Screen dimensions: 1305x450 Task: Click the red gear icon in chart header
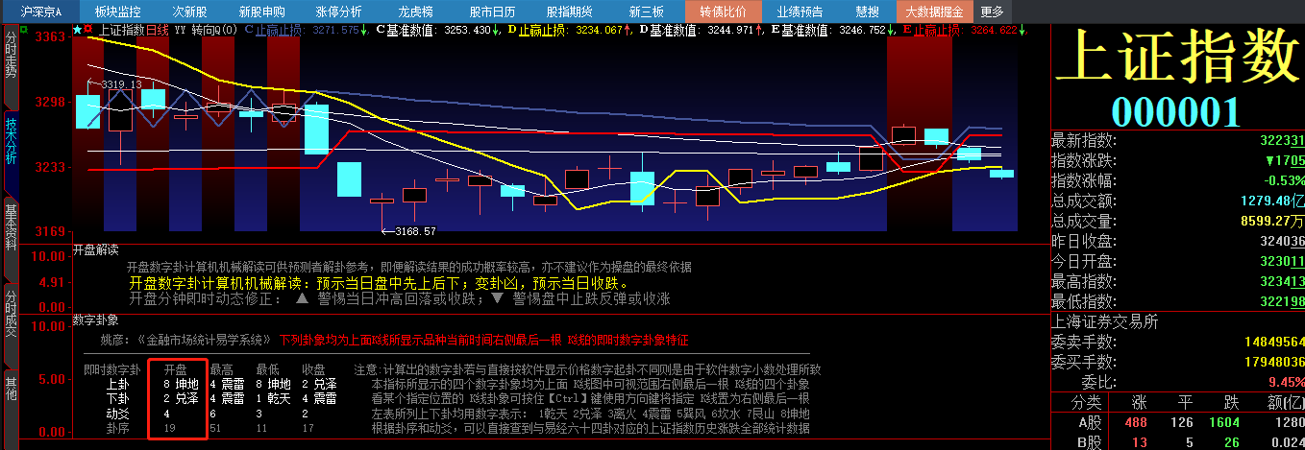click(88, 30)
